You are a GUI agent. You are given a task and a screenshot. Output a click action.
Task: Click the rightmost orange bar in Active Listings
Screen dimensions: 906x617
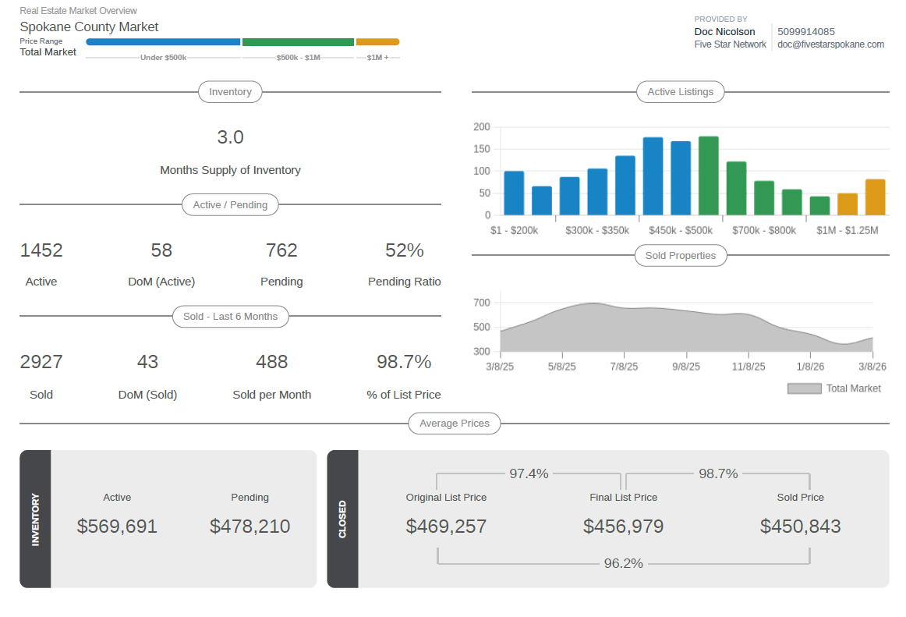pyautogui.click(x=875, y=197)
